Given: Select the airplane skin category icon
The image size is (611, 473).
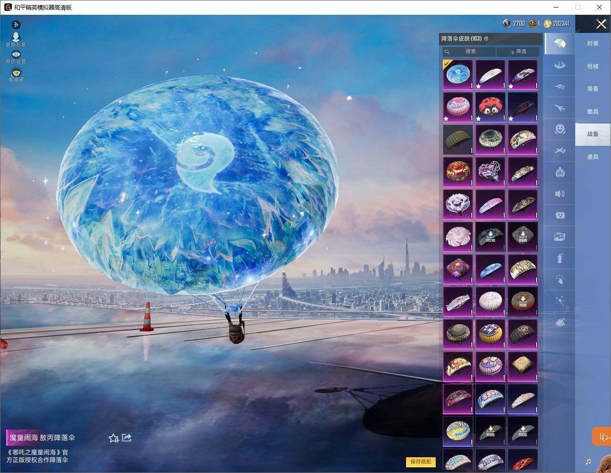Looking at the screenshot, I should [560, 108].
